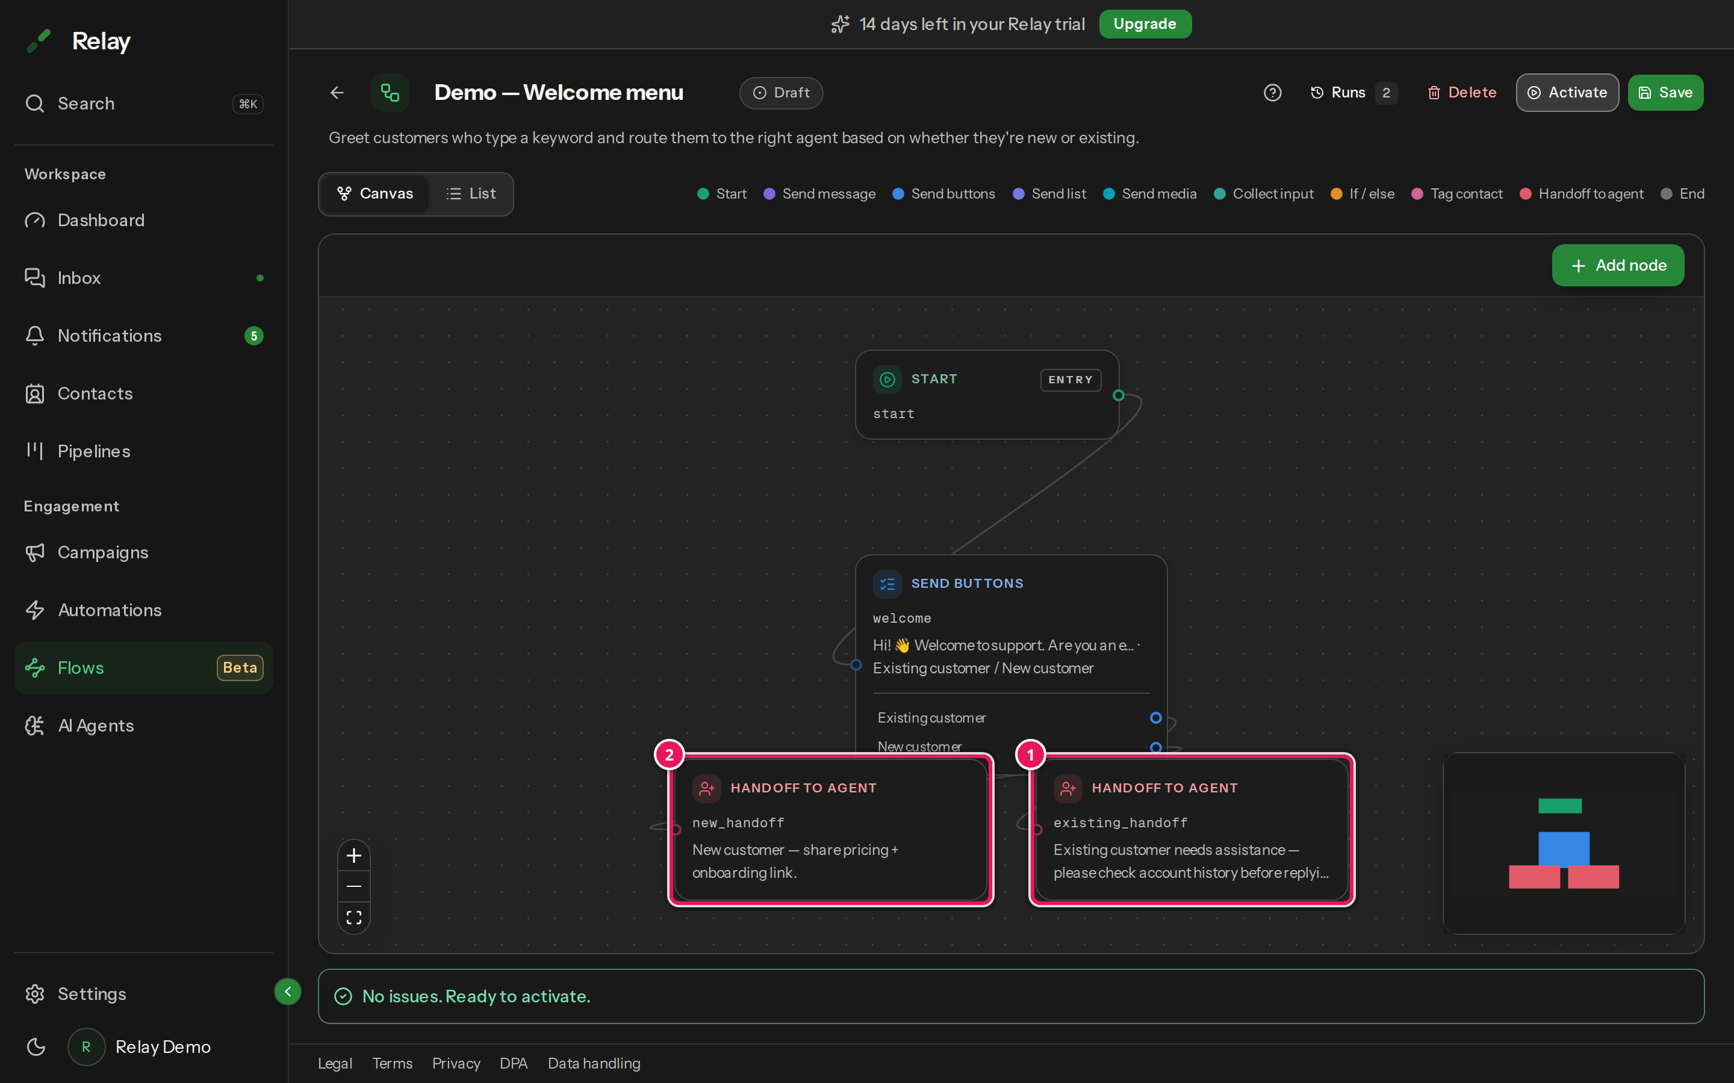Click the If / else legend label
Image resolution: width=1734 pixels, height=1083 pixels.
tap(1372, 193)
